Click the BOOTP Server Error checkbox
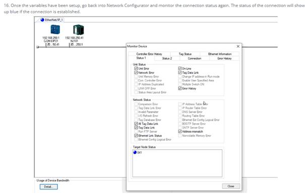This screenshot has height=195, width=305. (180, 124)
